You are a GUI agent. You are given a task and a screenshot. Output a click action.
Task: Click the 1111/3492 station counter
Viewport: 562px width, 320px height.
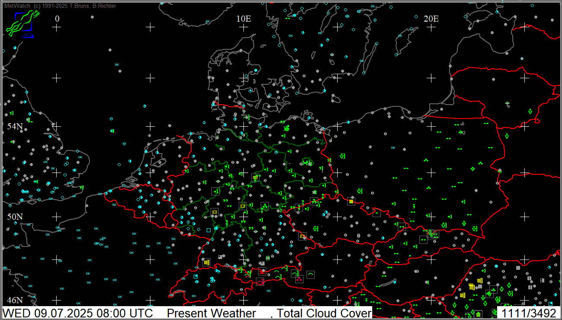click(x=528, y=313)
